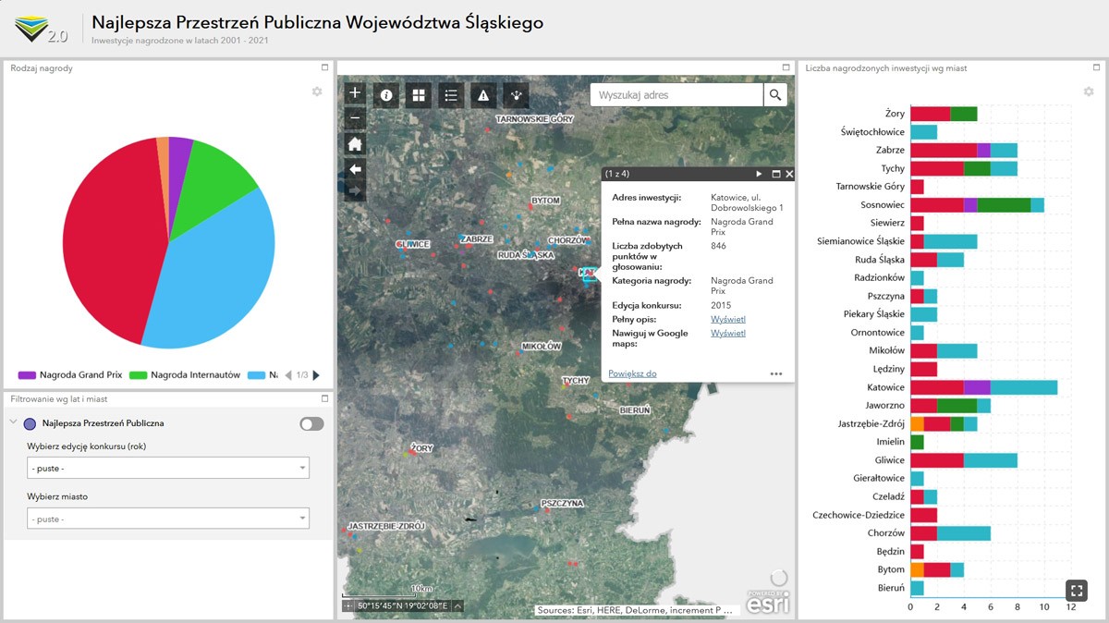
Task: Zoom in on the map
Action: coord(355,93)
